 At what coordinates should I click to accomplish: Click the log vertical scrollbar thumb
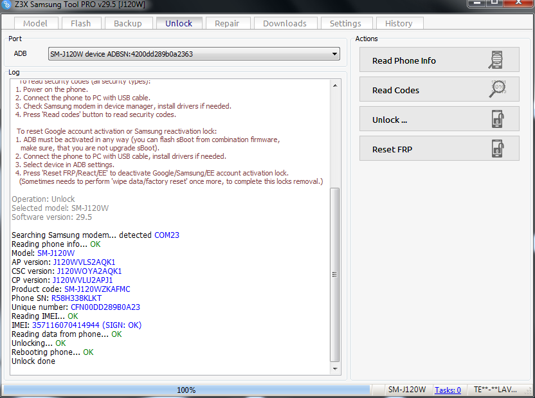point(335,275)
